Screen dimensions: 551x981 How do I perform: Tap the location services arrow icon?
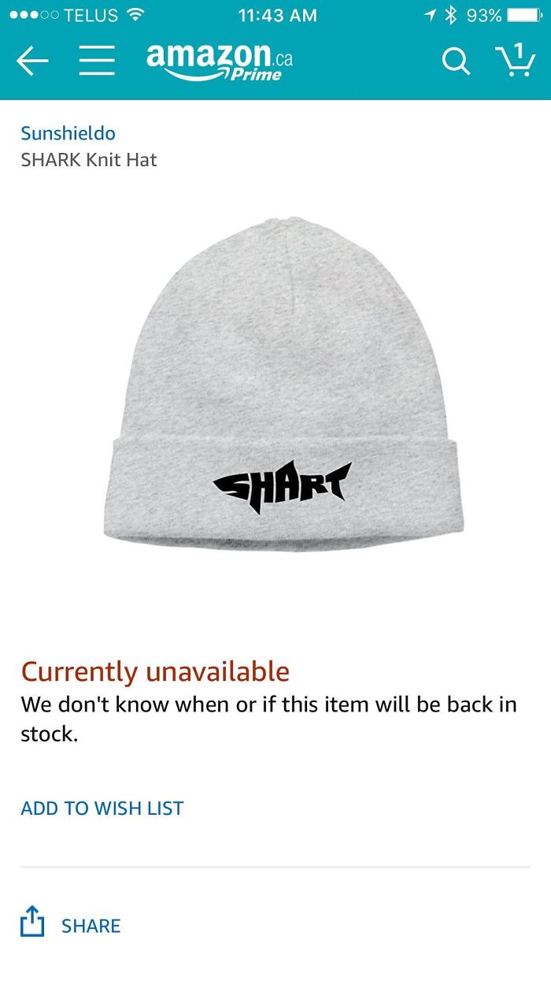[430, 15]
